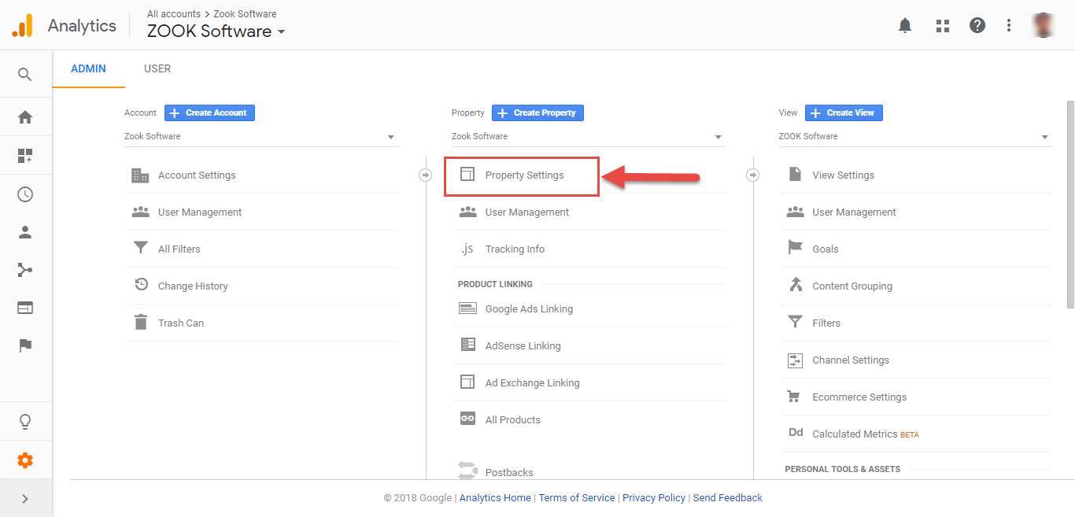Click the Google Ads Linking icon
Image resolution: width=1075 pixels, height=517 pixels.
point(467,308)
